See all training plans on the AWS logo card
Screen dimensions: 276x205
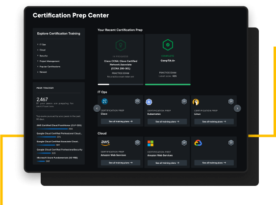121,163
